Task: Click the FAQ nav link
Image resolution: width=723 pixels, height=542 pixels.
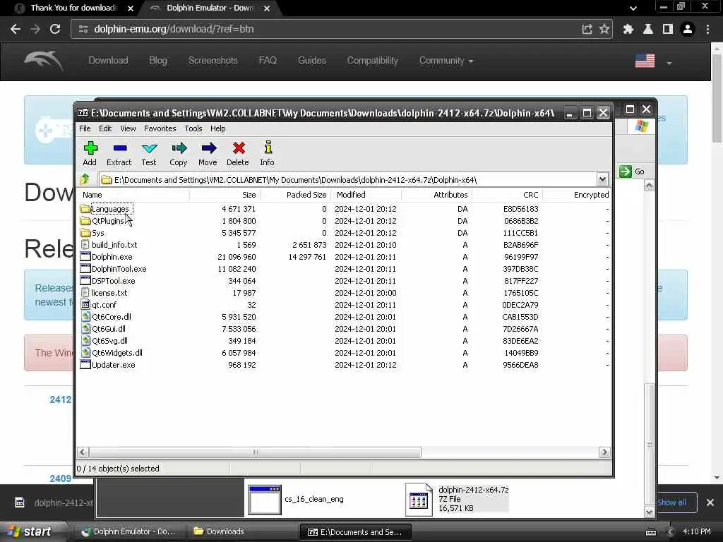Action: [x=268, y=61]
